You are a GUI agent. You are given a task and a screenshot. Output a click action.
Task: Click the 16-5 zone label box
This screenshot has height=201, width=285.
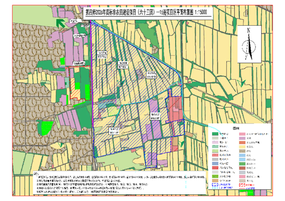coord(155,116)
